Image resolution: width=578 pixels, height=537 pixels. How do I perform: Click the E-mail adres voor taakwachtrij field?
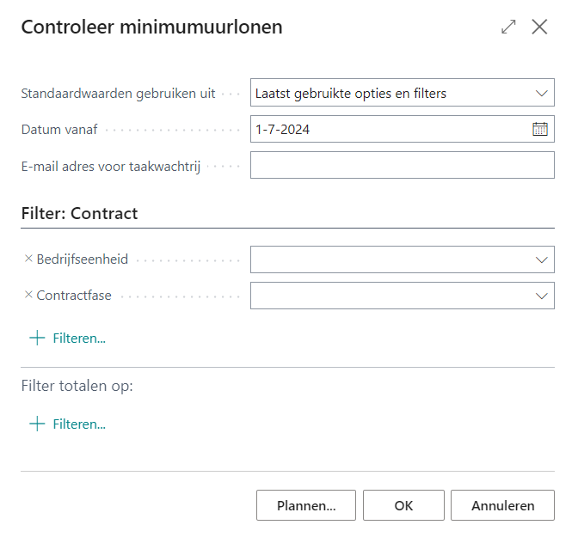click(x=402, y=165)
